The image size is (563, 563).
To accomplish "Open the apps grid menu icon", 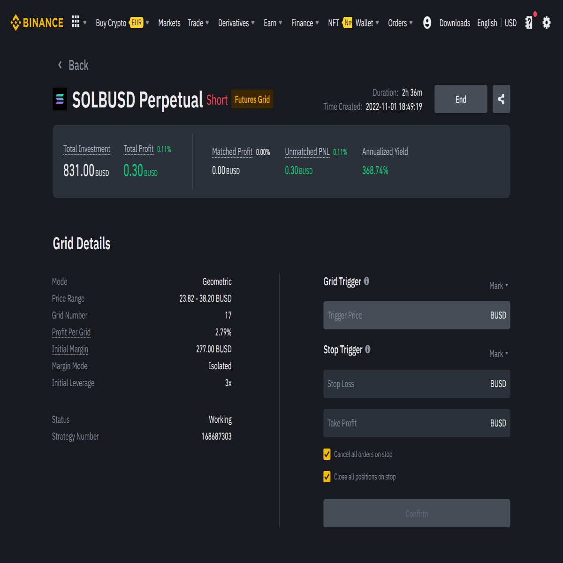I will [76, 22].
